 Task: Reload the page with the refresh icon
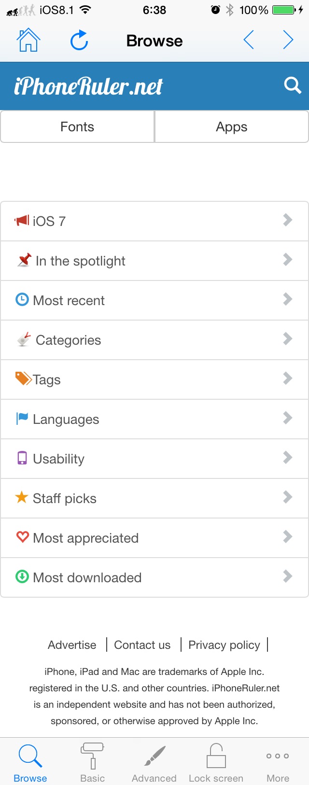(79, 40)
